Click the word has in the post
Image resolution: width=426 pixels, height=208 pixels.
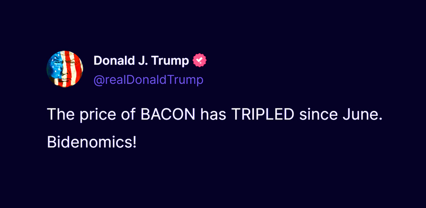(213, 114)
